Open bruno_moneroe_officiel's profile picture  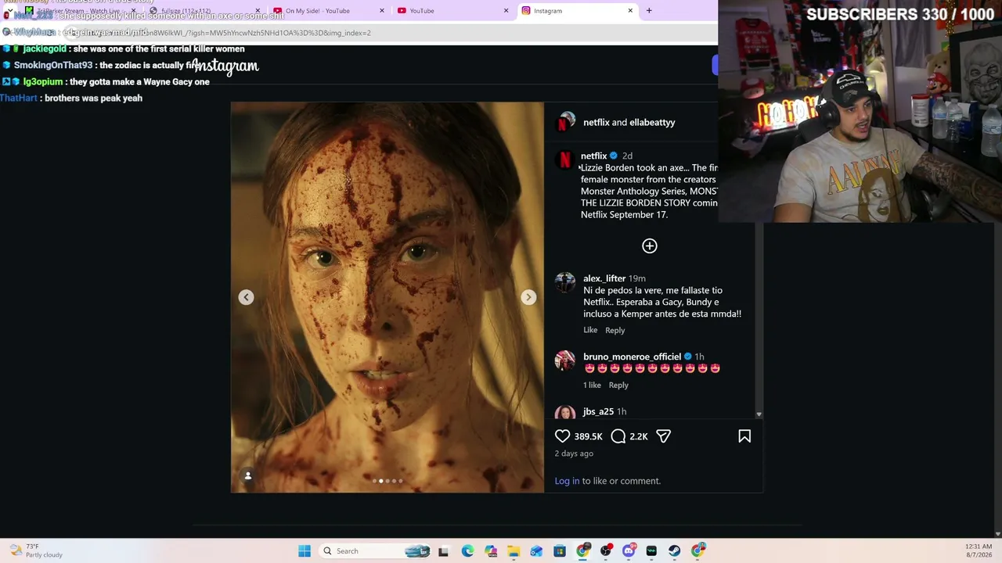point(565,360)
